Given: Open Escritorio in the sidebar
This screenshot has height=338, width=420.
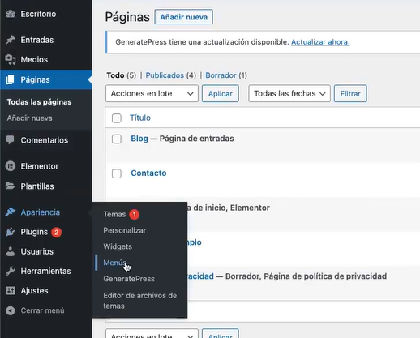Looking at the screenshot, I should [38, 14].
